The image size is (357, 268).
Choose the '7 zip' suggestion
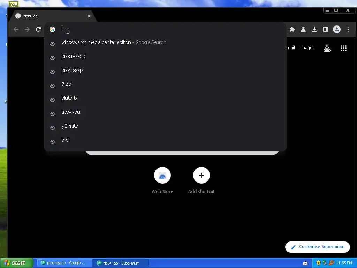165,84
